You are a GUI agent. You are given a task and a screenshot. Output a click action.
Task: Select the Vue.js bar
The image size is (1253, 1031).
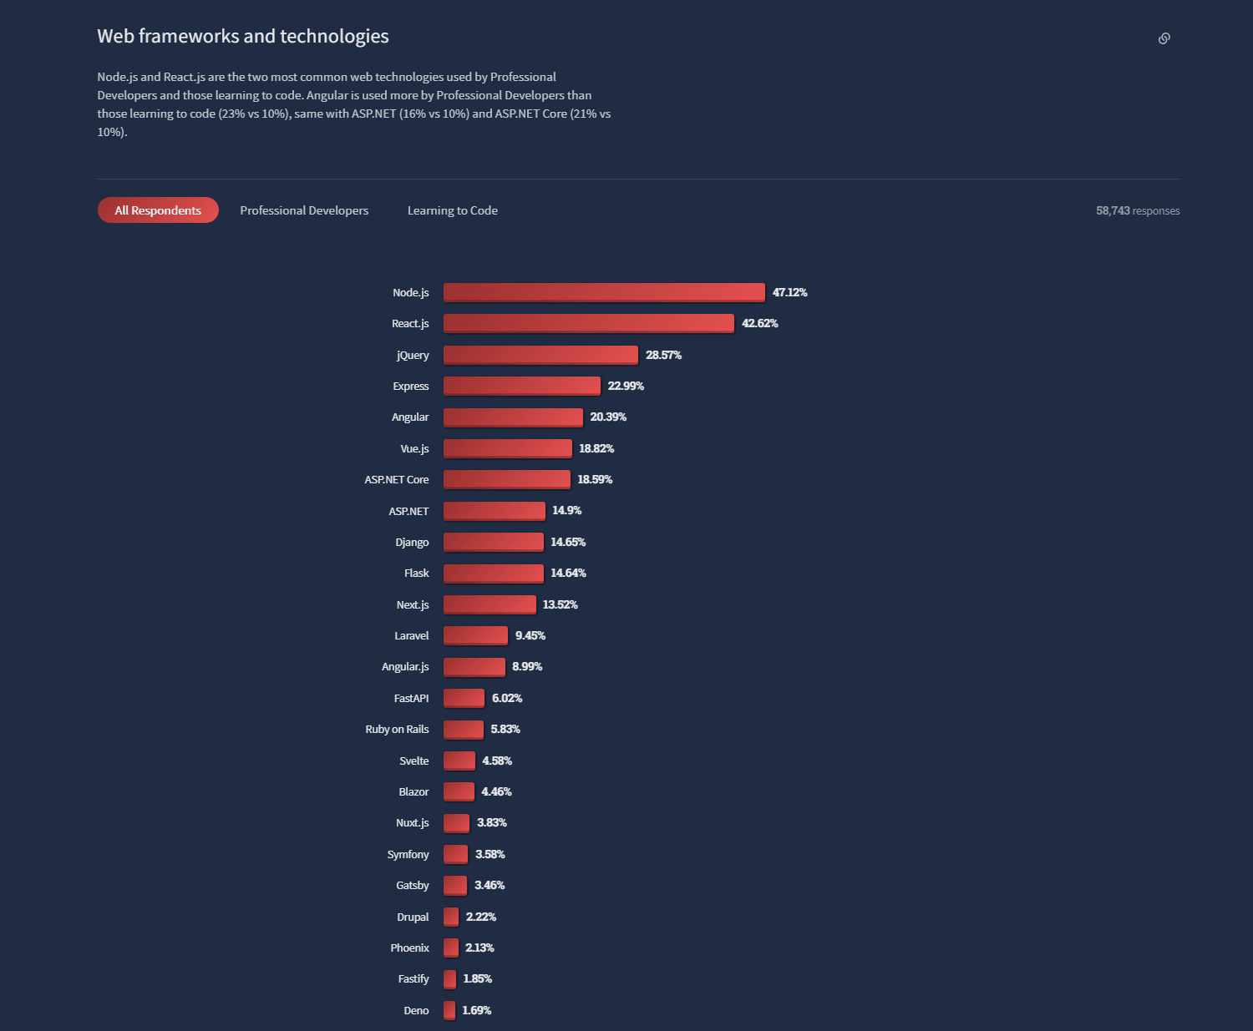click(507, 448)
